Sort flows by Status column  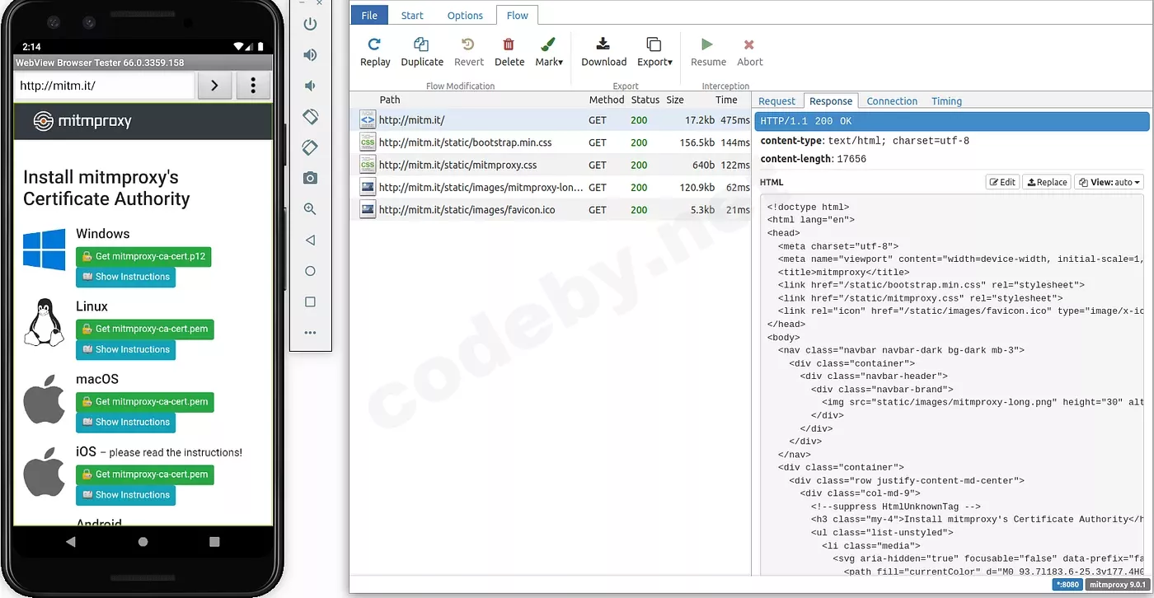(645, 100)
